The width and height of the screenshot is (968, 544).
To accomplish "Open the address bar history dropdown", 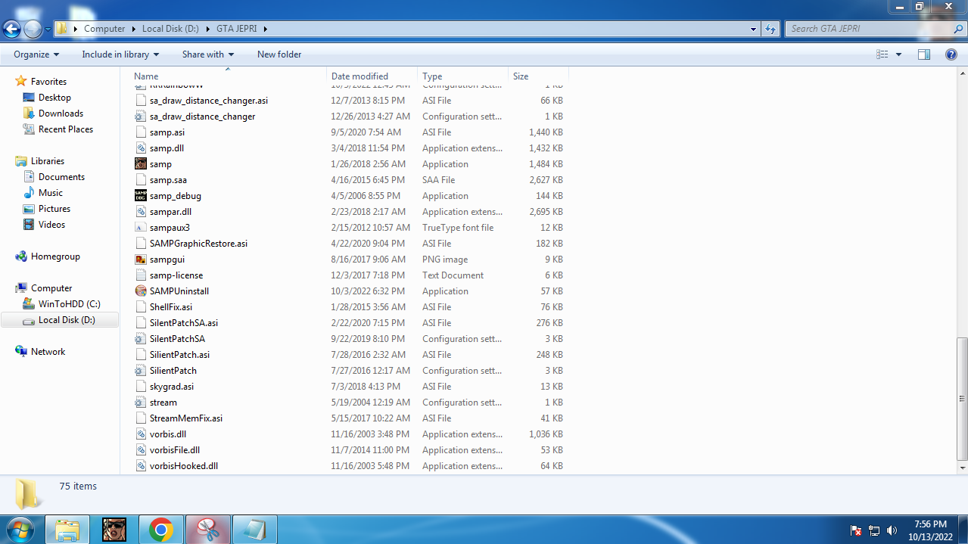I will click(753, 29).
